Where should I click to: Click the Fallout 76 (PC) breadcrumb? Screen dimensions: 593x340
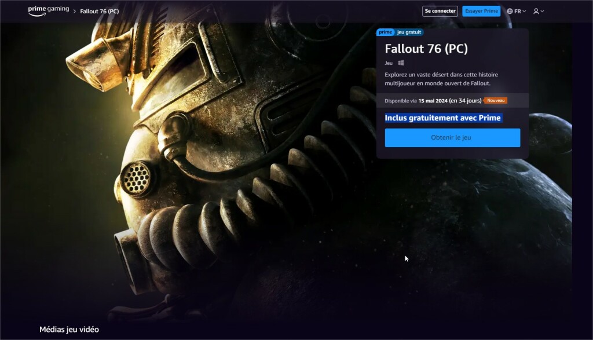click(100, 12)
